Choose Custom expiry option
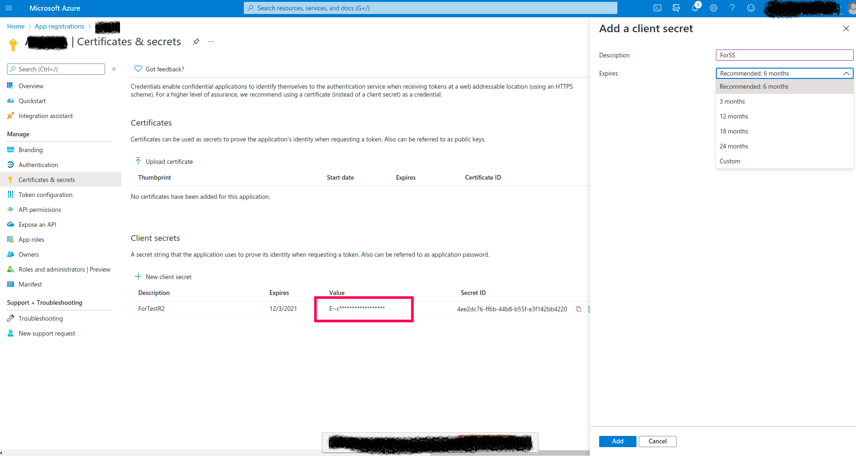856x456 pixels. [785, 161]
